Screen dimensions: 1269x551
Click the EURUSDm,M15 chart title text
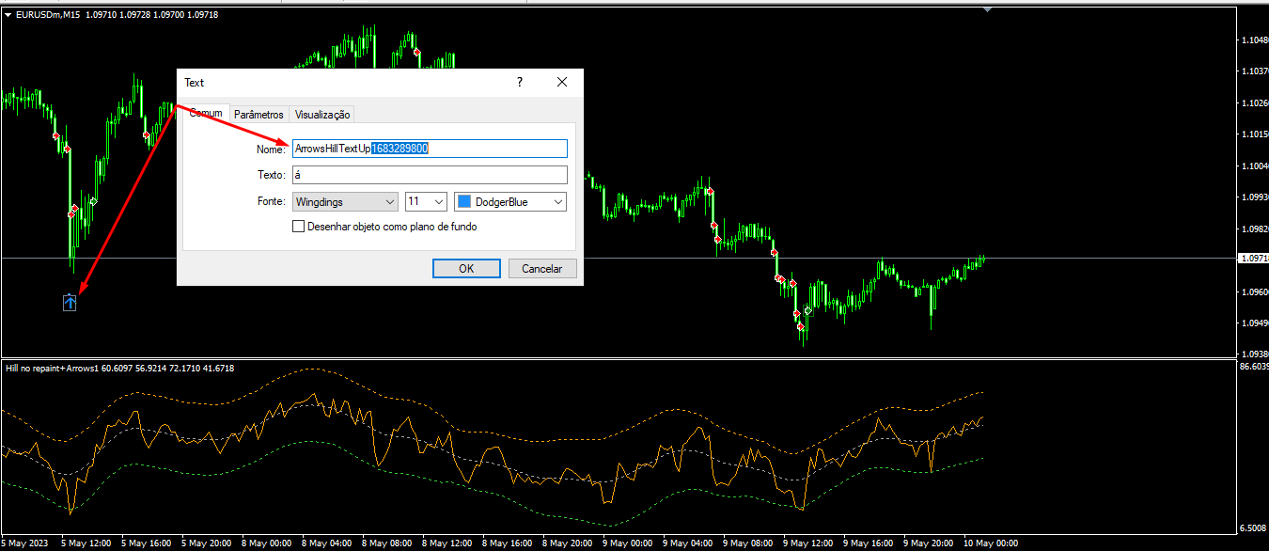coord(47,15)
